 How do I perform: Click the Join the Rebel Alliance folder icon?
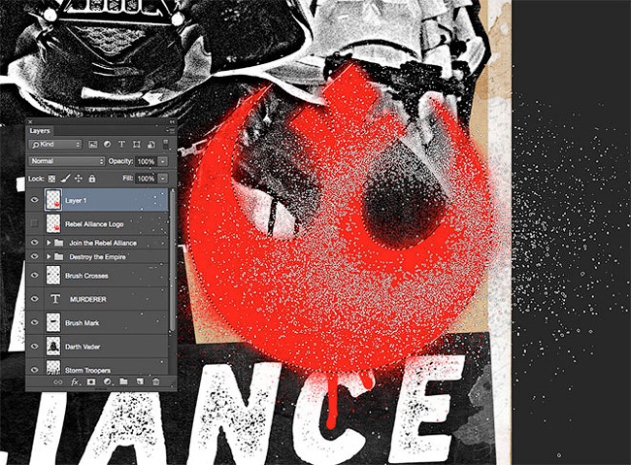coord(59,243)
